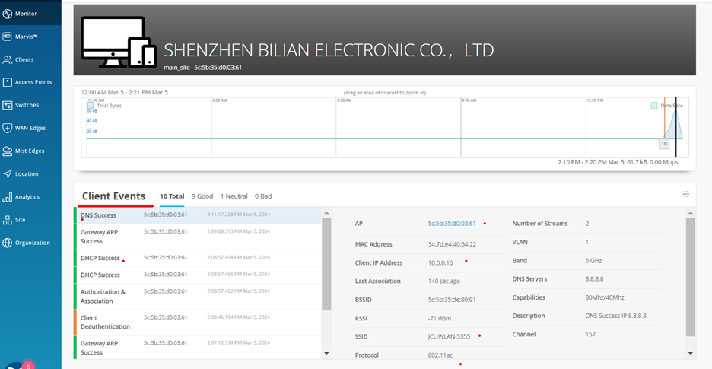
Task: Click the Clients people icon
Action: 8,59
